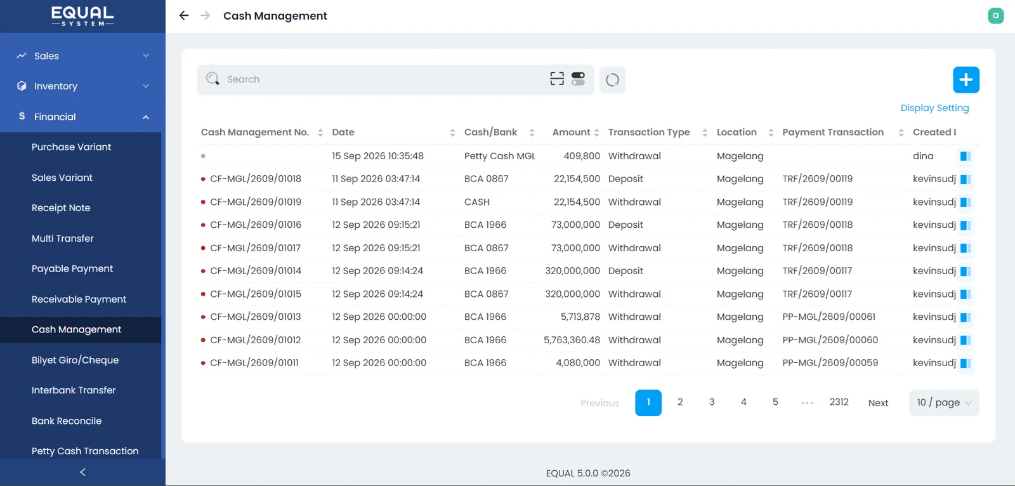Sort by Amount column arrows

(x=596, y=133)
